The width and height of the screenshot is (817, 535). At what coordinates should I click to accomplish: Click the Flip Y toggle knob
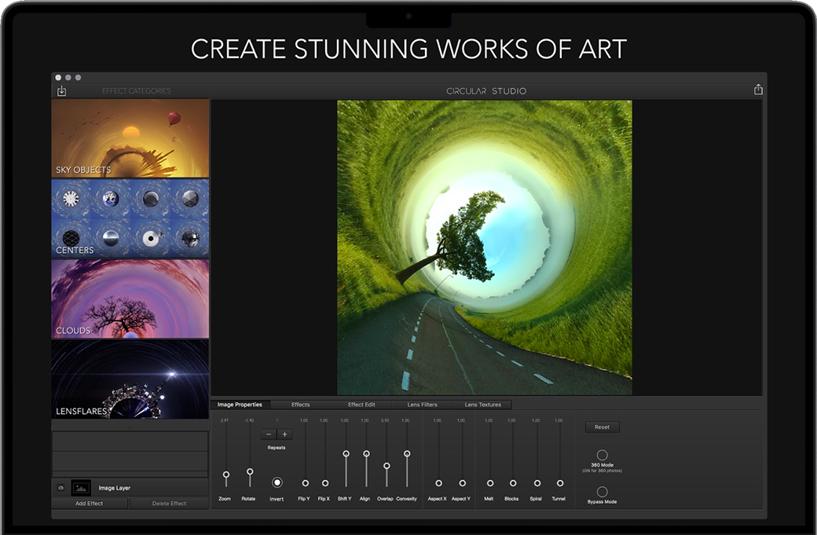(305, 483)
